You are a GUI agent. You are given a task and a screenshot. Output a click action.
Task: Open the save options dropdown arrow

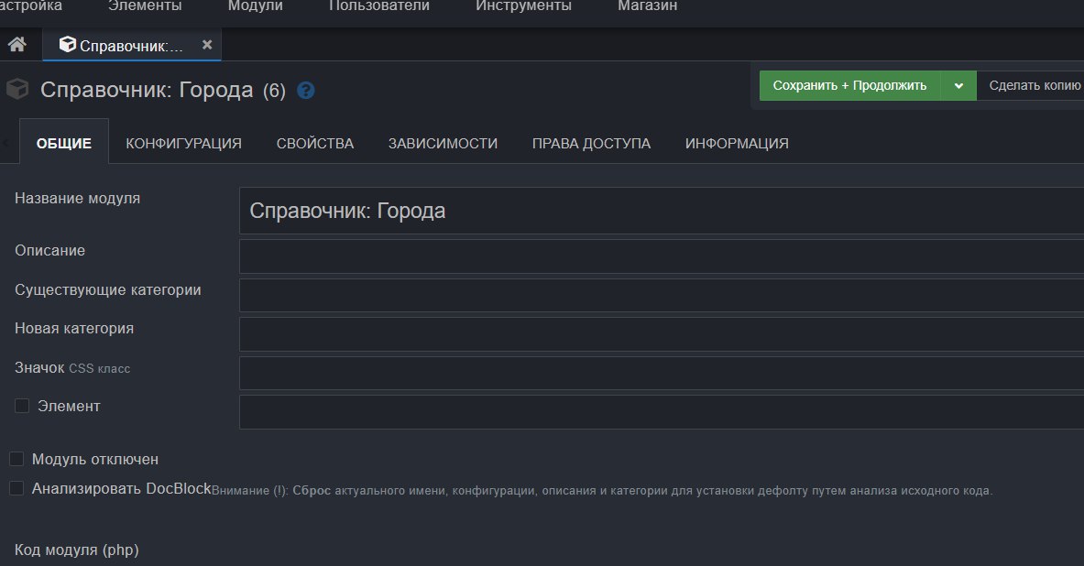pos(958,86)
